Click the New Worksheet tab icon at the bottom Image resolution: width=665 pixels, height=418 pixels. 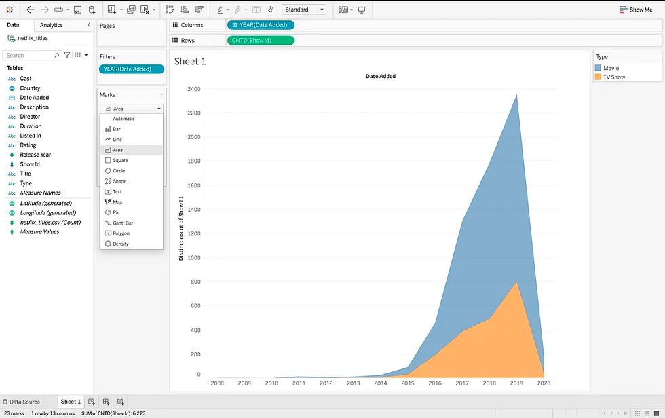(x=92, y=402)
